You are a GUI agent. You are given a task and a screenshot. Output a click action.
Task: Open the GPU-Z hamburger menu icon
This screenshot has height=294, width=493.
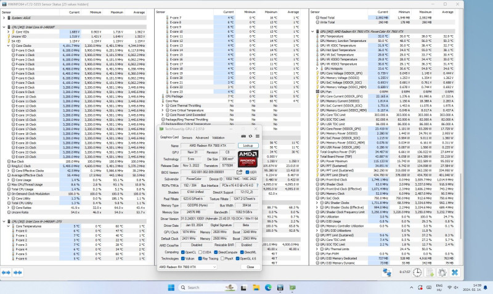[257, 136]
